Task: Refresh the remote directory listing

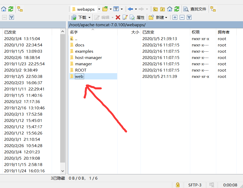Action: (x=177, y=9)
